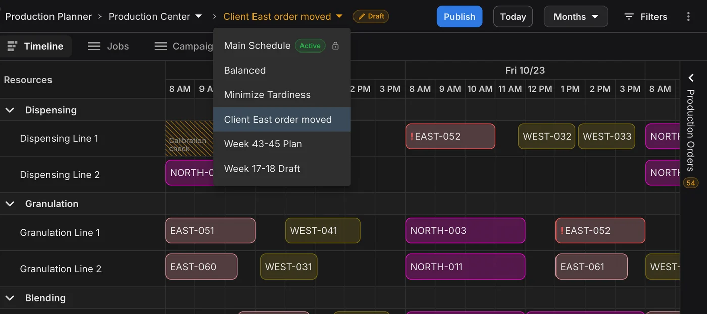Click the Publish button
707x314 pixels.
point(460,17)
